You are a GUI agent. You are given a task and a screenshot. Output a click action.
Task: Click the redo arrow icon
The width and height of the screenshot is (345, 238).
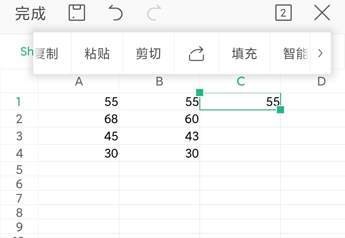tap(154, 13)
